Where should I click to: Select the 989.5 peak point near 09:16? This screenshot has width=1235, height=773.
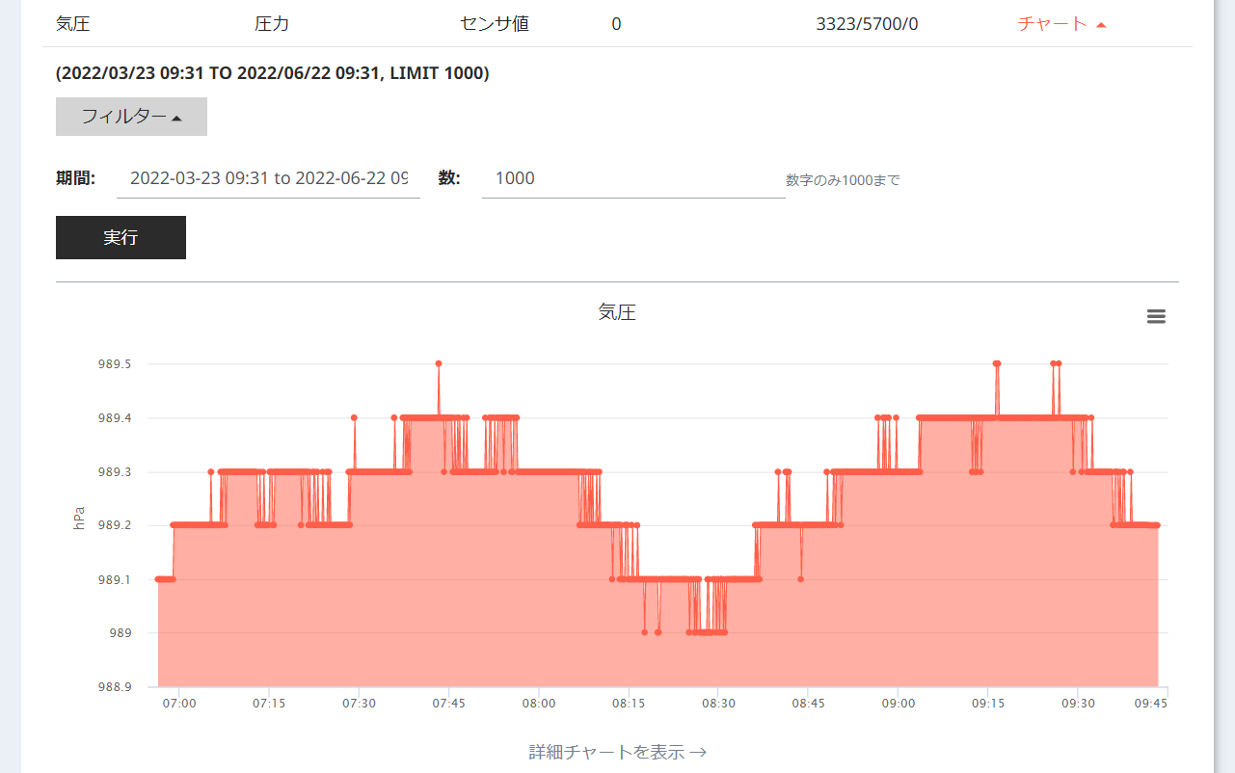click(997, 363)
